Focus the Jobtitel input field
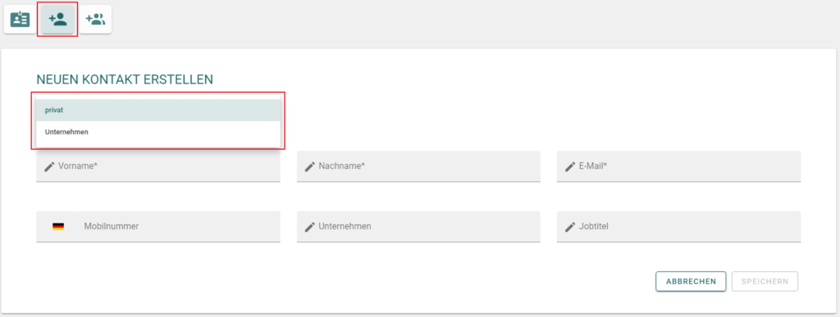The image size is (840, 317). (x=678, y=227)
